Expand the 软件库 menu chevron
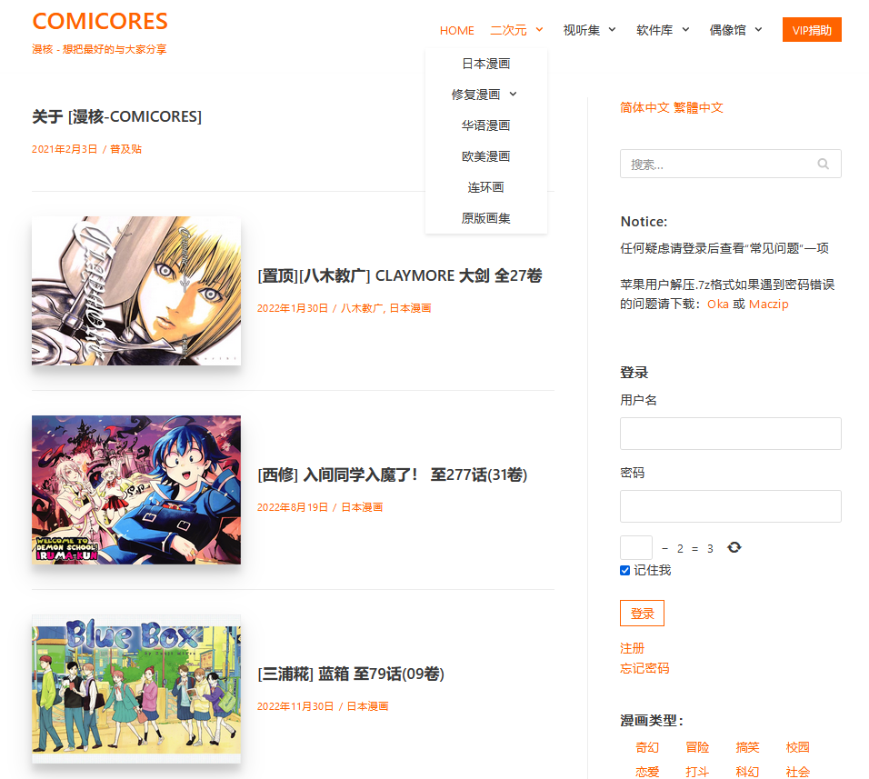869x779 pixels. [685, 29]
